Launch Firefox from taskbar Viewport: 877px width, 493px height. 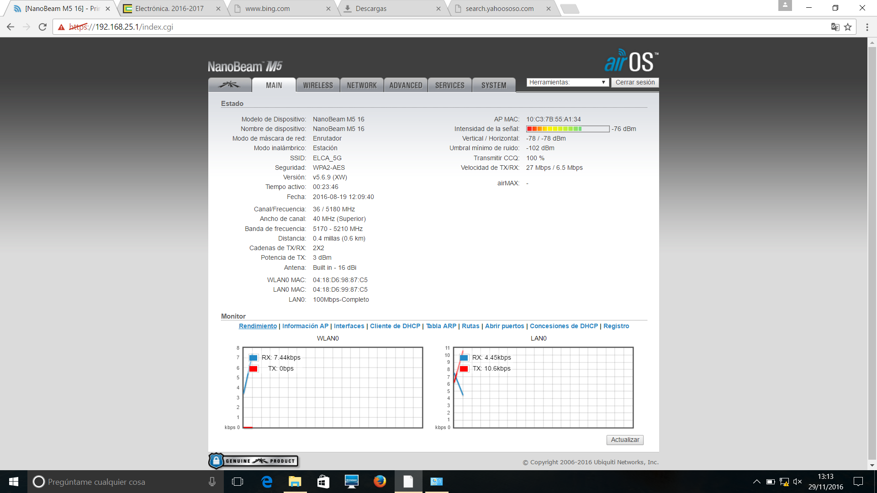click(x=380, y=482)
